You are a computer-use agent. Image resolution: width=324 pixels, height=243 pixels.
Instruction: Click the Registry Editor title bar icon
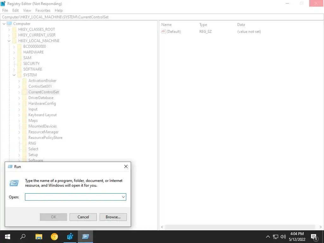coord(3,3)
